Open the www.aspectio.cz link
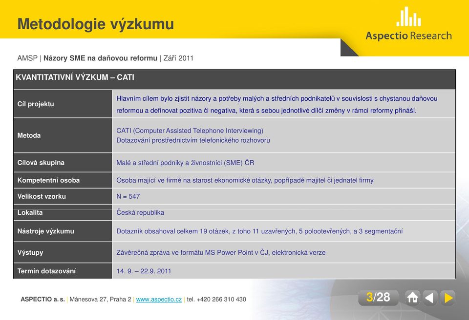This screenshot has height=320, width=469. (x=159, y=299)
